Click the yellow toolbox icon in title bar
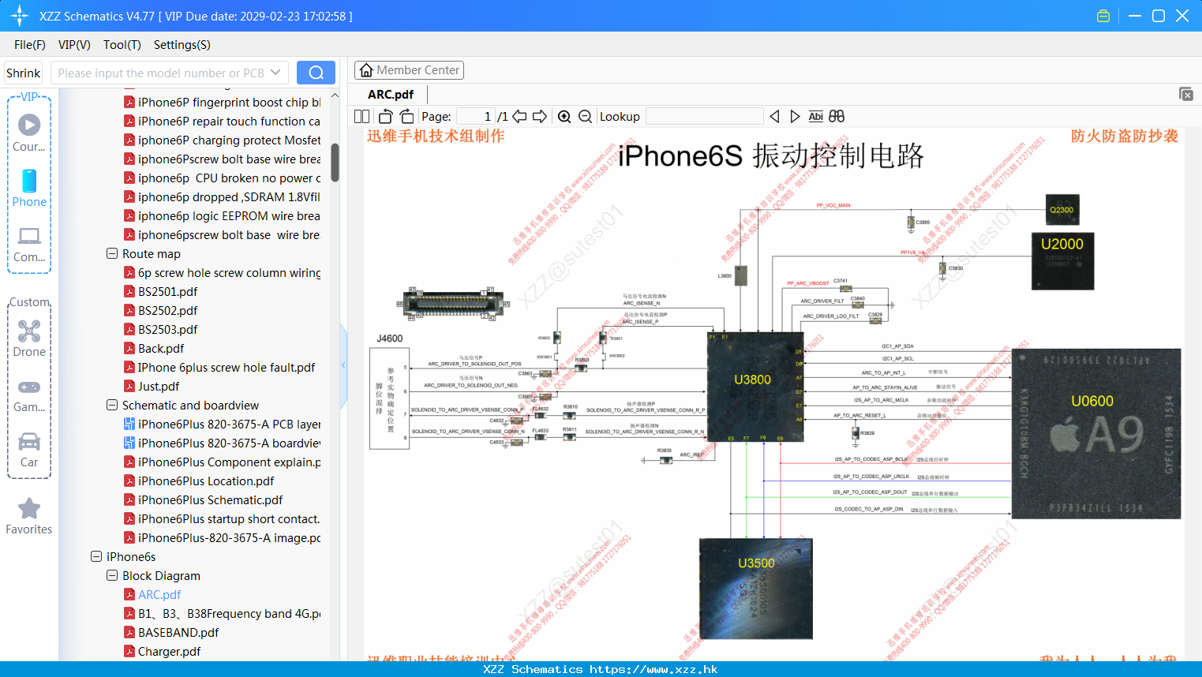1202x677 pixels. [1103, 16]
